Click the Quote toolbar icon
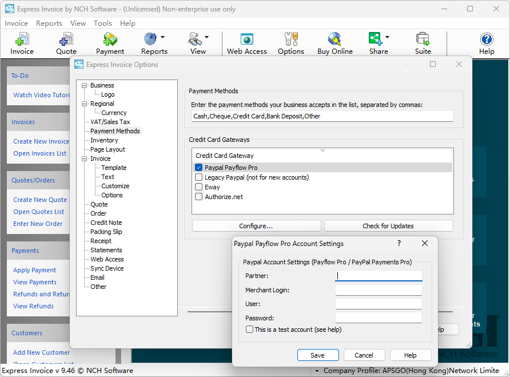Screen dimensions: 510x377 coord(66,39)
